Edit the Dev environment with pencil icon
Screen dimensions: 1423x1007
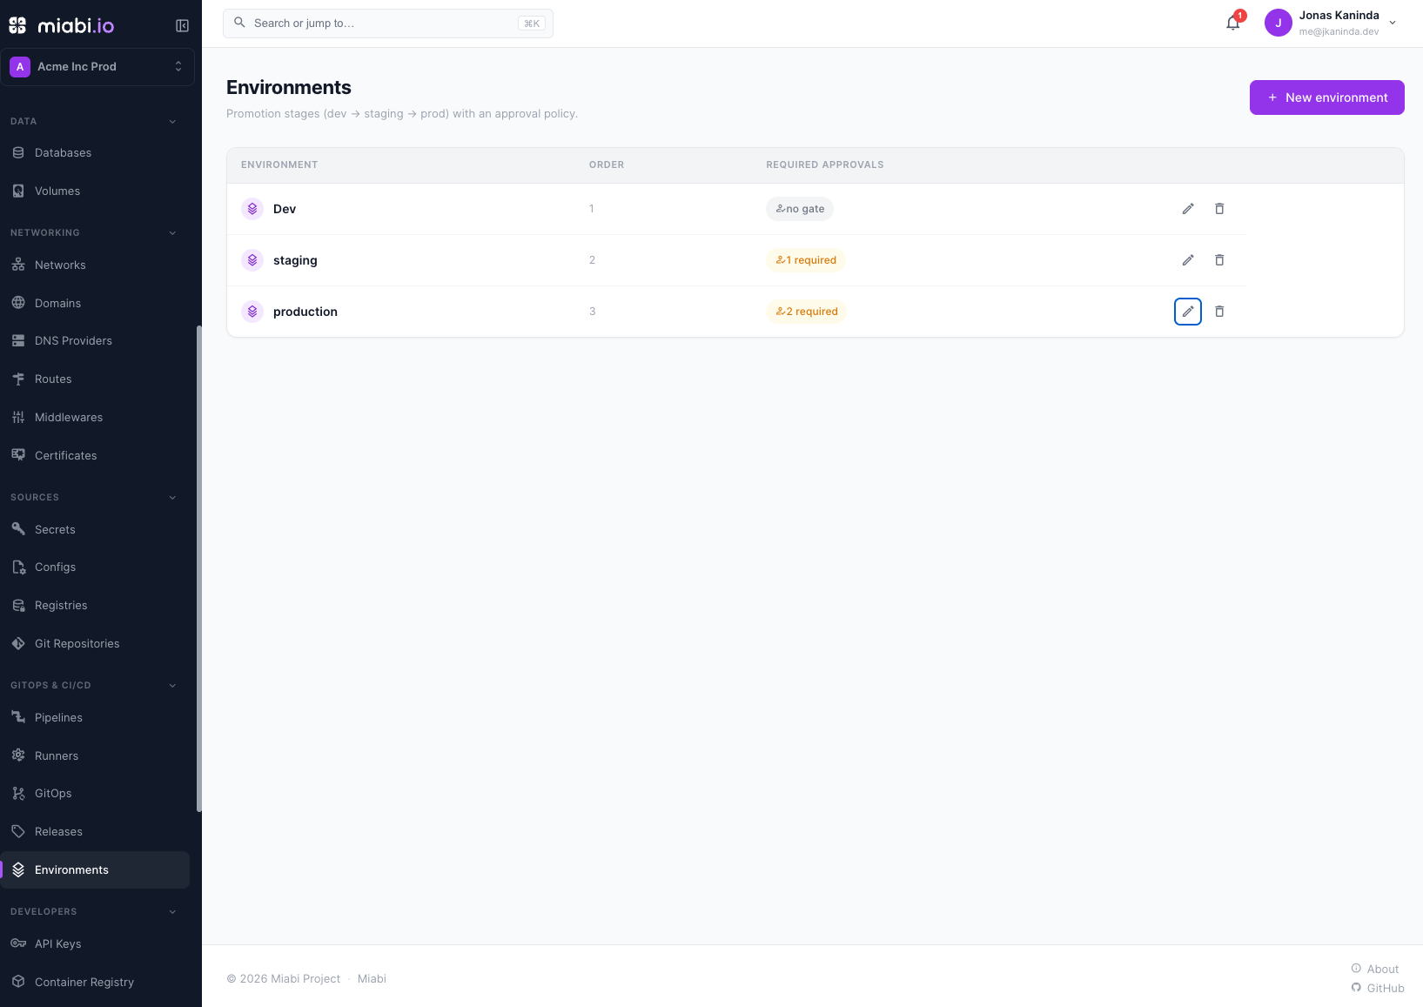tap(1188, 209)
